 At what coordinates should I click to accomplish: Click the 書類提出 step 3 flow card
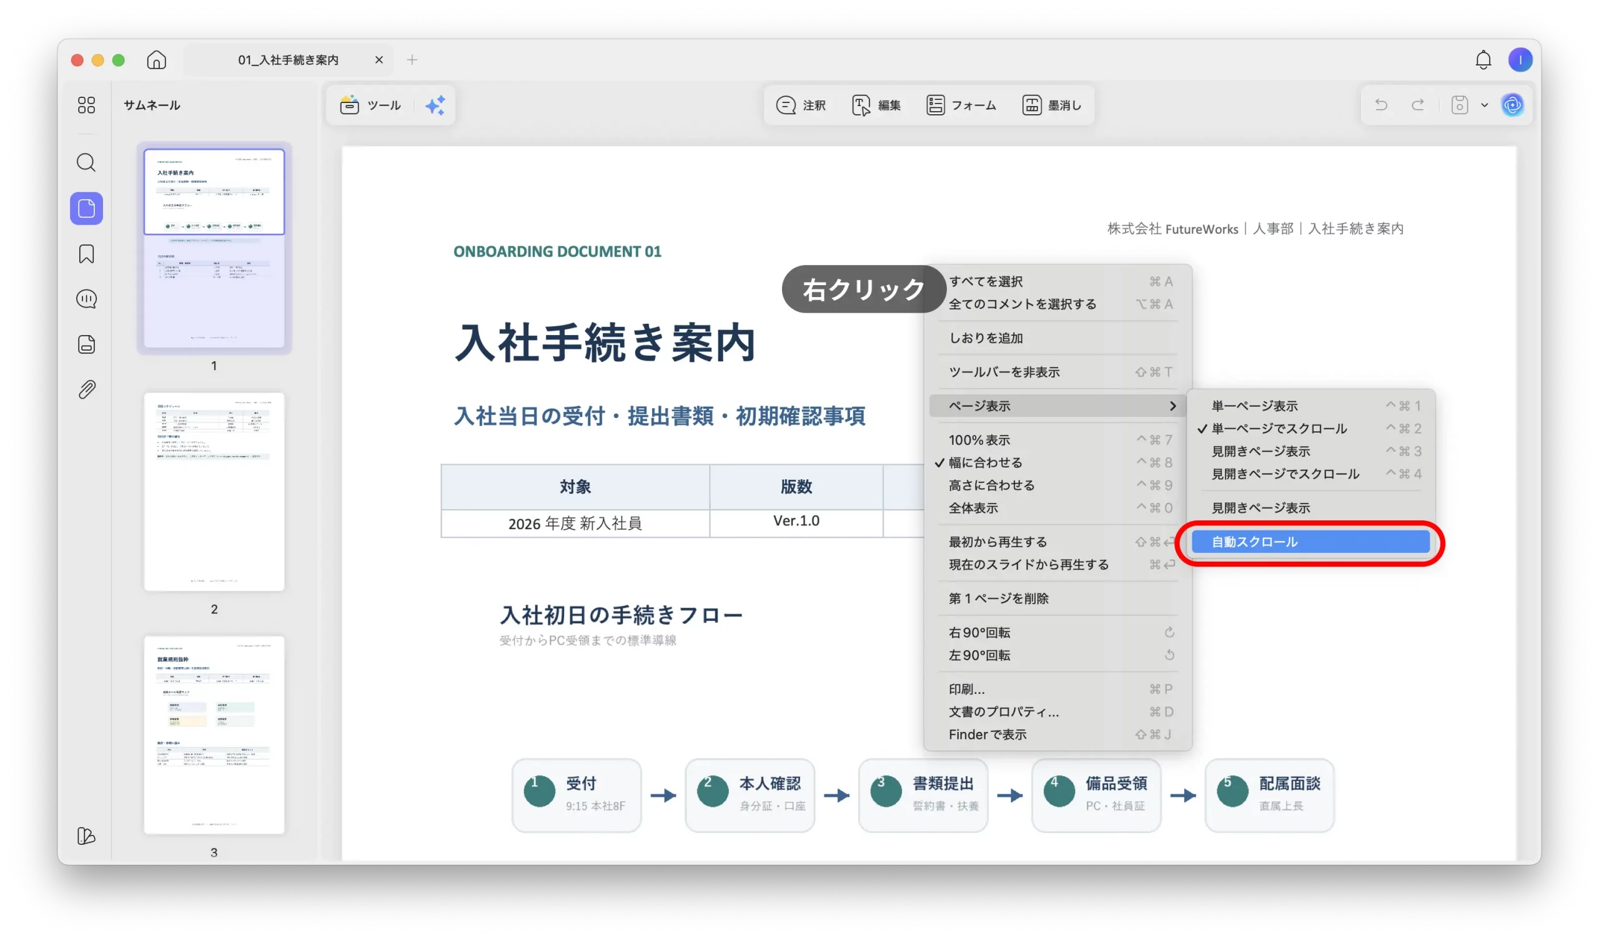[x=923, y=796]
